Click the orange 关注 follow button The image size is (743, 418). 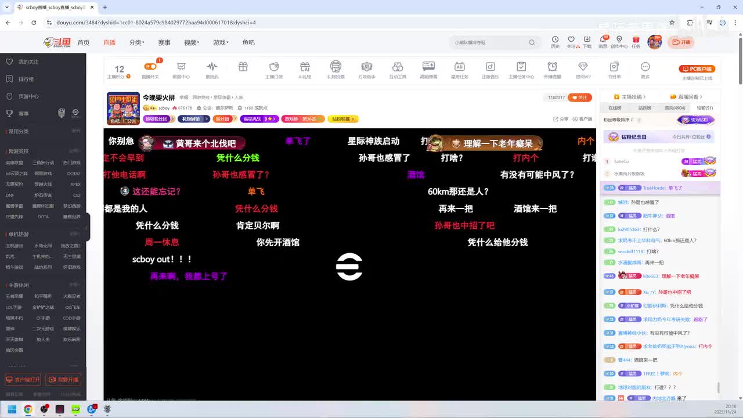(579, 98)
